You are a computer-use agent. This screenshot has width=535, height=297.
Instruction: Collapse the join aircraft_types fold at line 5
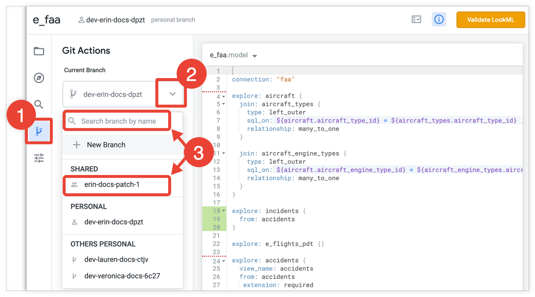224,104
